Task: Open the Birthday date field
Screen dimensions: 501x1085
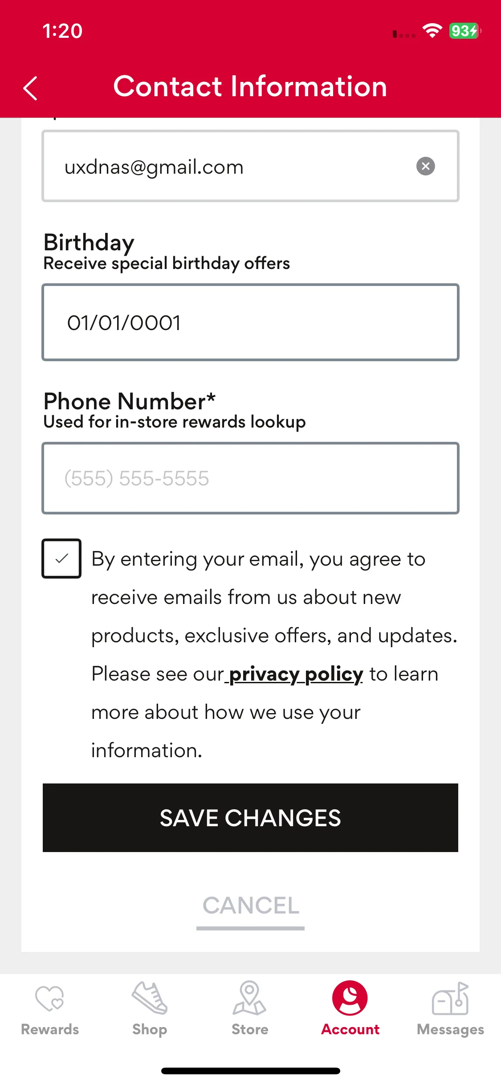Action: click(250, 322)
